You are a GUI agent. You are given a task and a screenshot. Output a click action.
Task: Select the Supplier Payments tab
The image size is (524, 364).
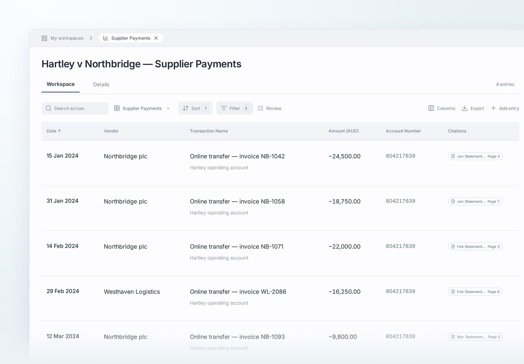coord(131,38)
